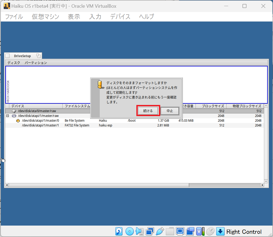The image size is (273, 237).
Task: Click the shared folders status icon
Action: [x=170, y=231]
